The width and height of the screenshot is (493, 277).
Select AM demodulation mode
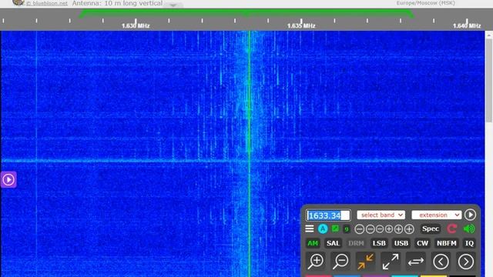pyautogui.click(x=313, y=243)
